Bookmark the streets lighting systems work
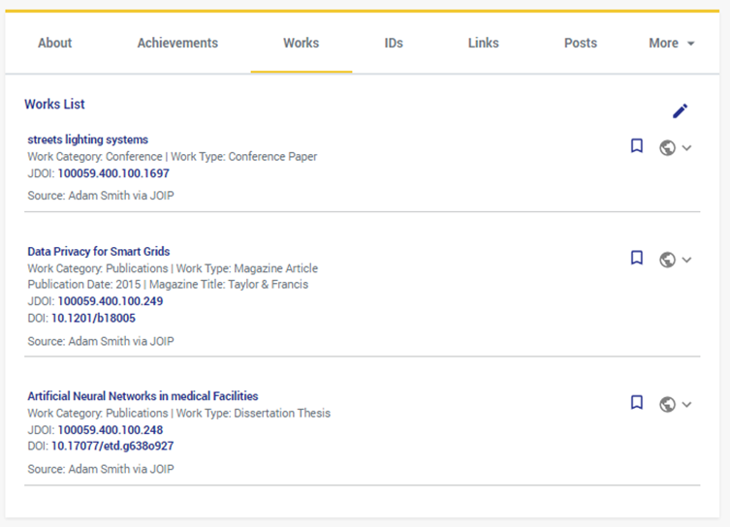This screenshot has width=730, height=527. click(x=637, y=146)
